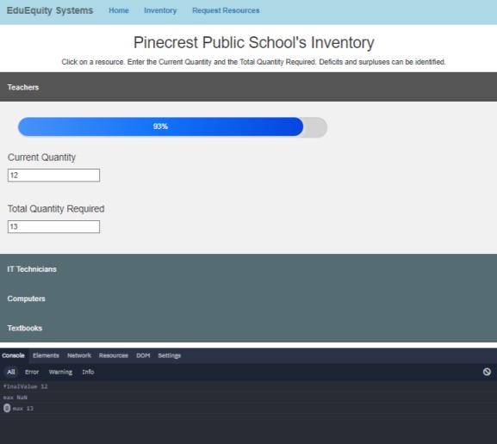497x444 pixels.
Task: Select the All console filter
Action: click(11, 372)
